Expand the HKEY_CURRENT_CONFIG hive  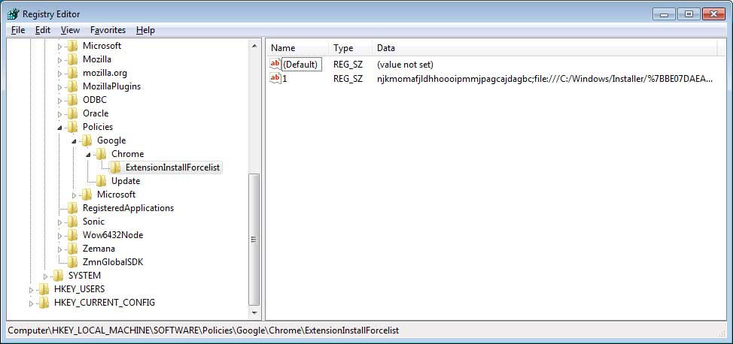click(31, 304)
